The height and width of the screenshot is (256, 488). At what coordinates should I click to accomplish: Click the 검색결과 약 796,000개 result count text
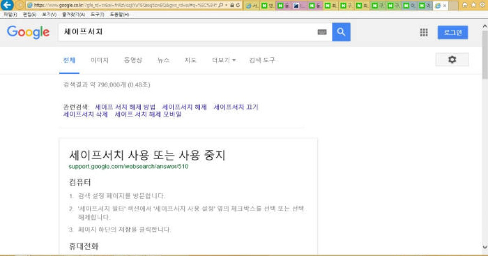pos(107,85)
